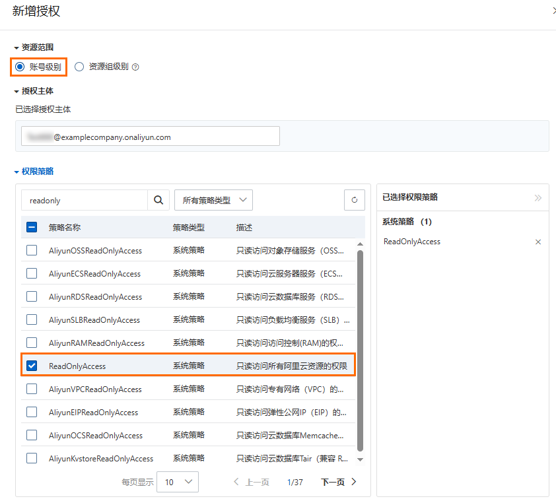The image size is (556, 503).
Task: Click AliyunRAMReadOnlyAccess policy name
Action: tap(96, 343)
